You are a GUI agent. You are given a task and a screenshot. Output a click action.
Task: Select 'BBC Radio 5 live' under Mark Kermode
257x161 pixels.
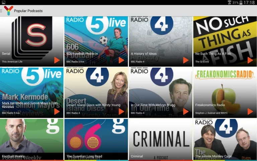(x=11, y=113)
